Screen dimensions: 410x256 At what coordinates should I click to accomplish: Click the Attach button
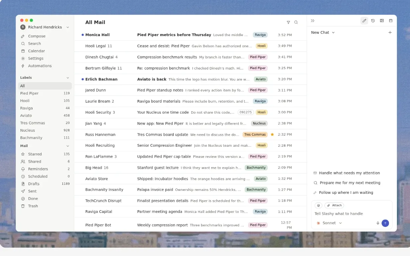(334, 206)
